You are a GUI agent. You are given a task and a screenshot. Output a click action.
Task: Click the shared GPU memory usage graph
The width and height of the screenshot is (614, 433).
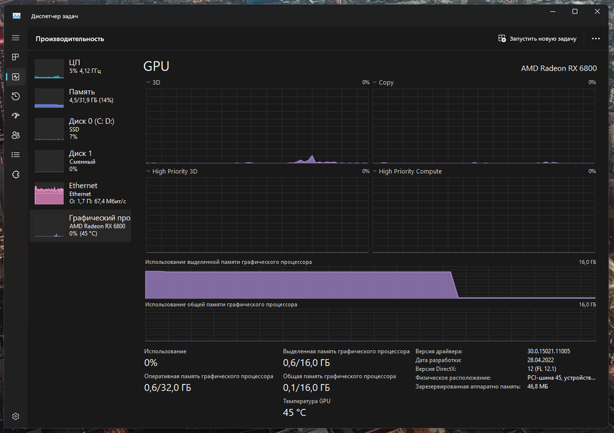click(370, 325)
